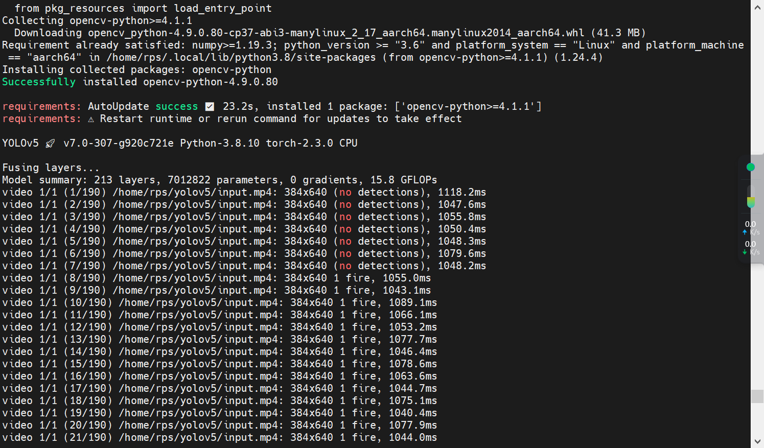
Task: Click the site-packages path in Requirement line
Action: pos(241,57)
